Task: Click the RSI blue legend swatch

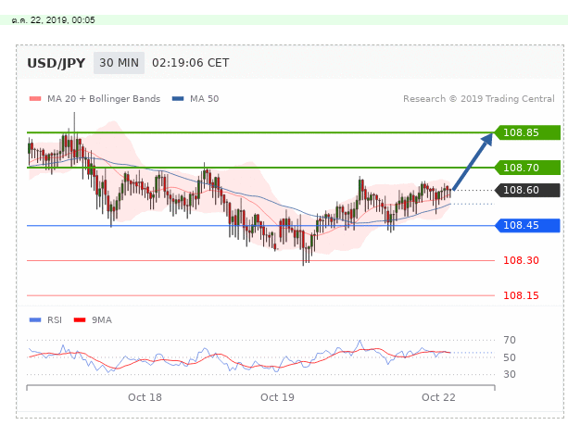Action: (35, 320)
